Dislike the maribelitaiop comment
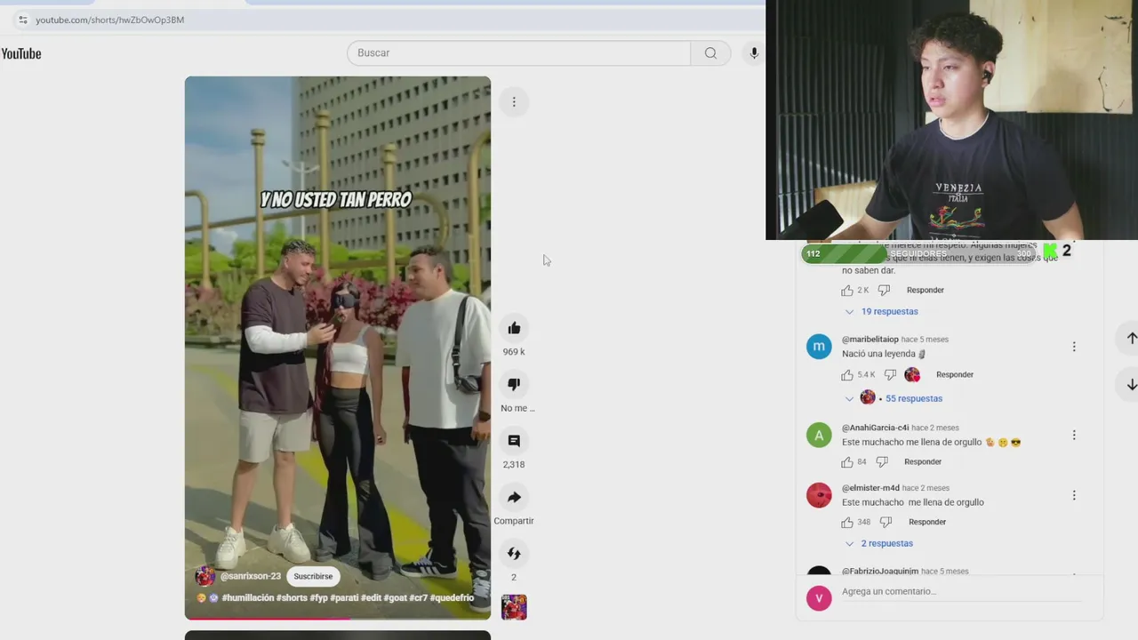 tap(890, 375)
